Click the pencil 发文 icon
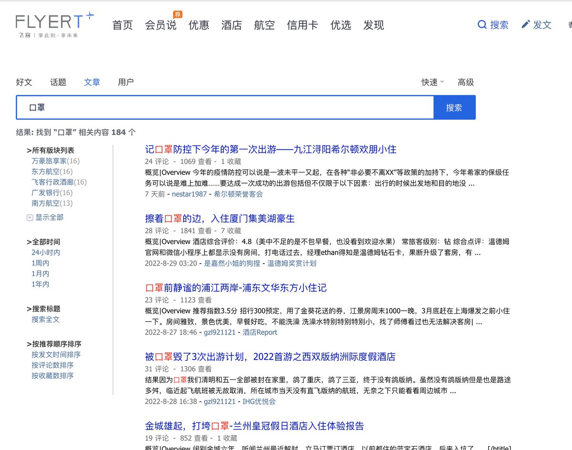Image resolution: width=572 pixels, height=450 pixels. [526, 25]
